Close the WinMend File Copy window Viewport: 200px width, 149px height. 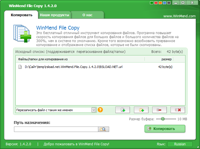[192, 3]
